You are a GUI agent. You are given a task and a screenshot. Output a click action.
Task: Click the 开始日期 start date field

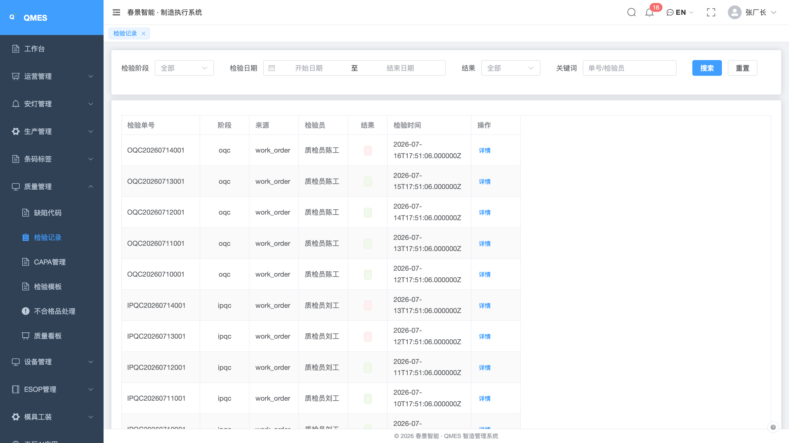(308, 68)
